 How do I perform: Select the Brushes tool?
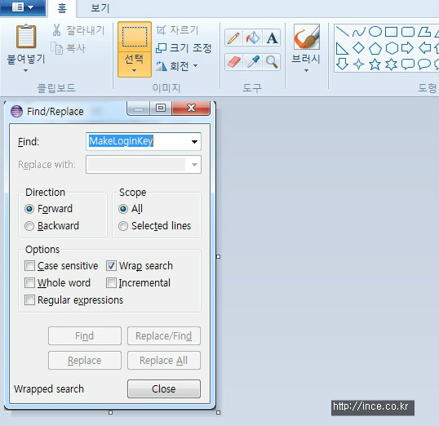(307, 37)
